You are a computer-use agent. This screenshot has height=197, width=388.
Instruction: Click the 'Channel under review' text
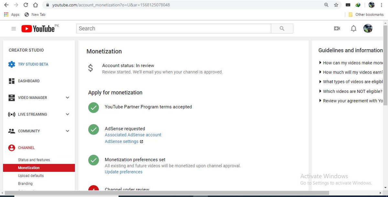pos(127,189)
